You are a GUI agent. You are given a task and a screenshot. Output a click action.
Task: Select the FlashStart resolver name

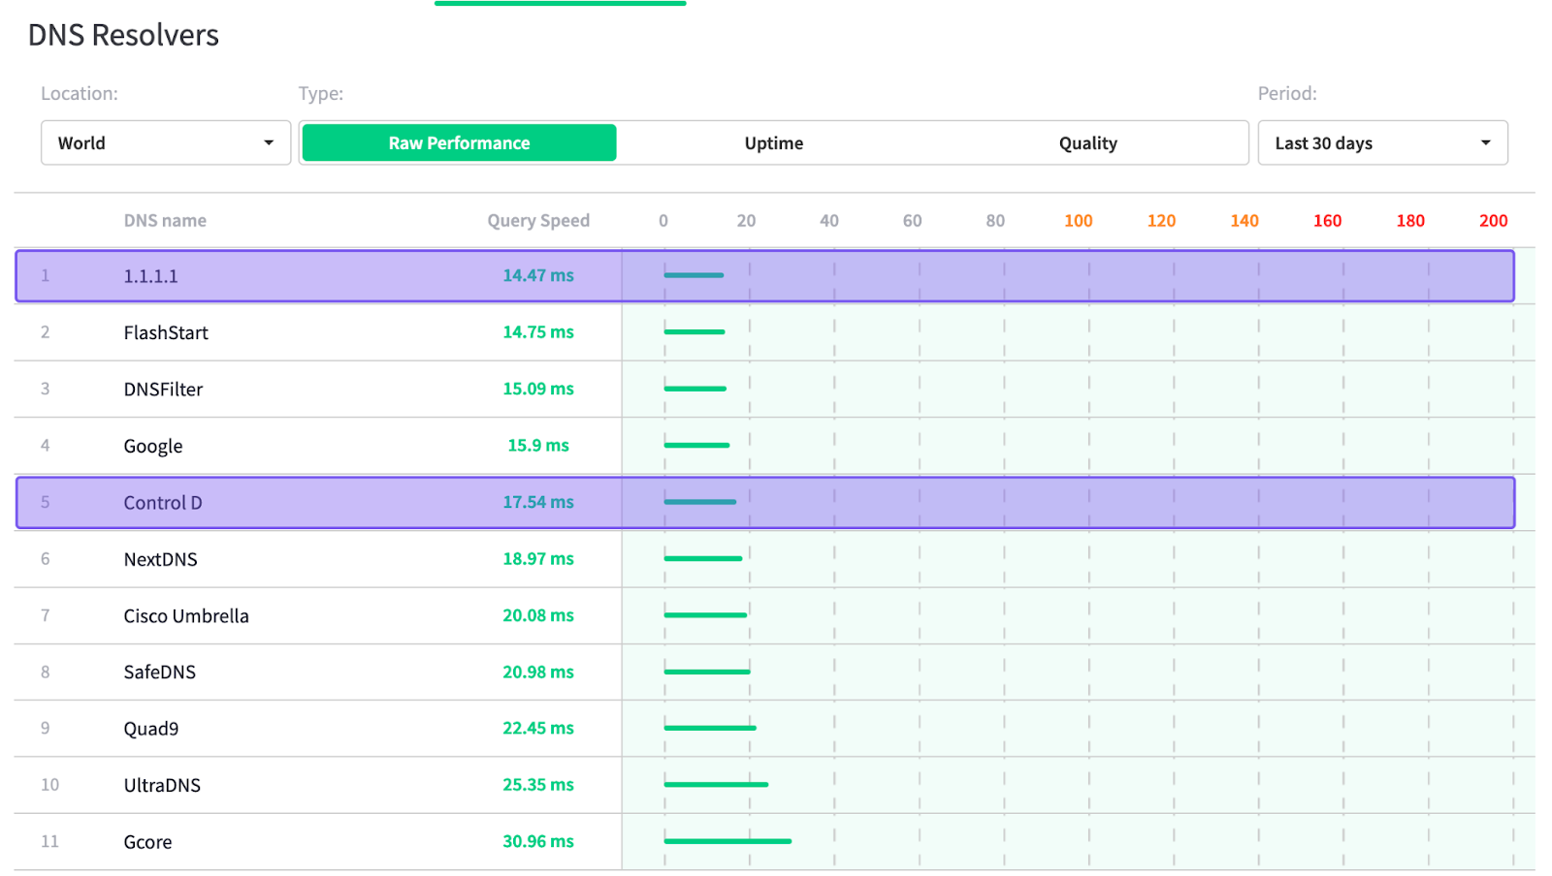[166, 332]
